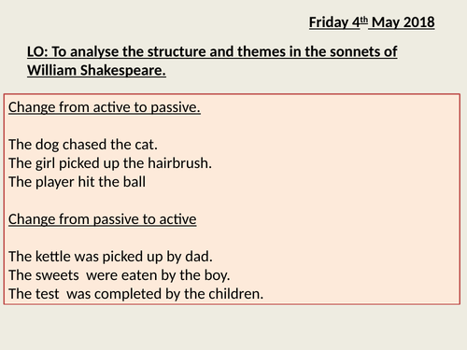
Task: Click the year '2018' in the date
Action: (x=419, y=22)
